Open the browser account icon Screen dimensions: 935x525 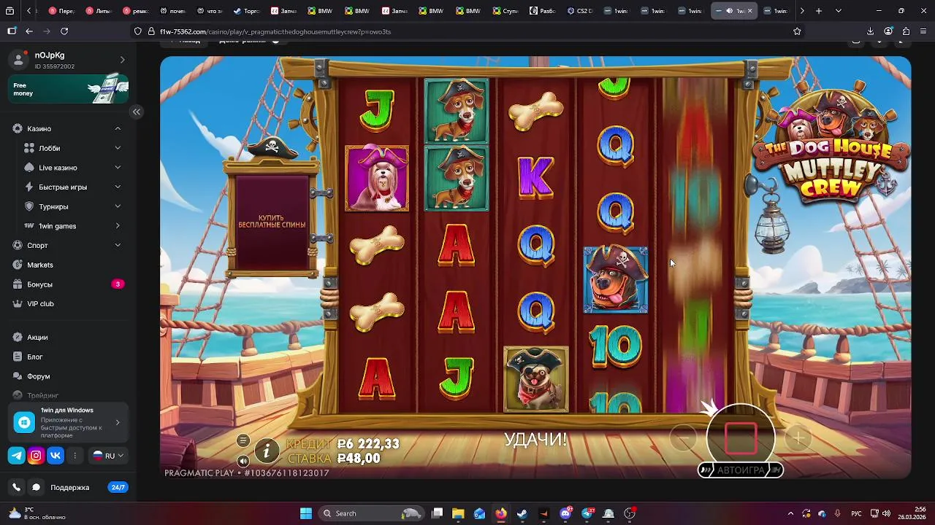[888, 31]
